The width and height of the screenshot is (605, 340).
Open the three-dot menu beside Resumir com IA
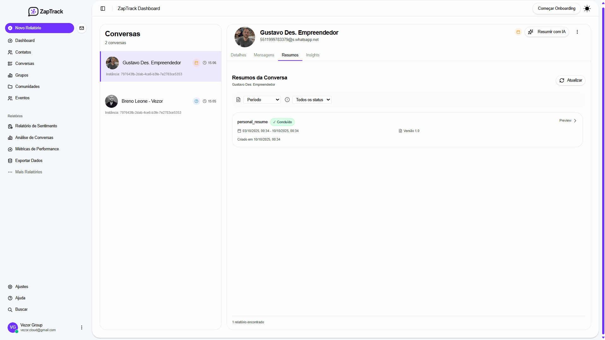(577, 32)
